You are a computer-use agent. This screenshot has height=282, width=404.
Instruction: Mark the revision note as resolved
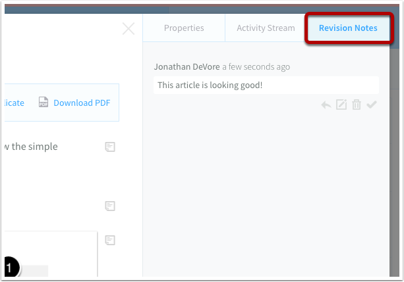pyautogui.click(x=372, y=105)
